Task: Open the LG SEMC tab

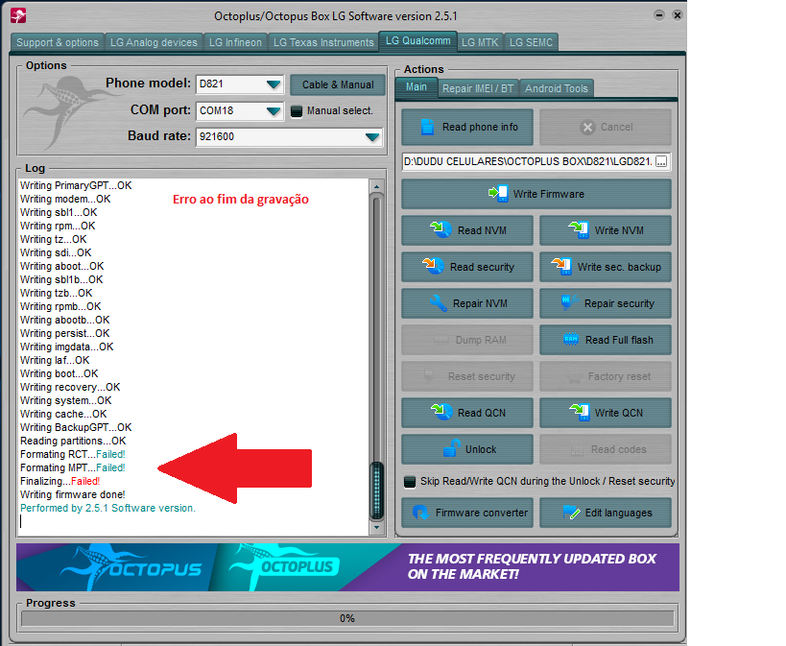Action: 531,42
